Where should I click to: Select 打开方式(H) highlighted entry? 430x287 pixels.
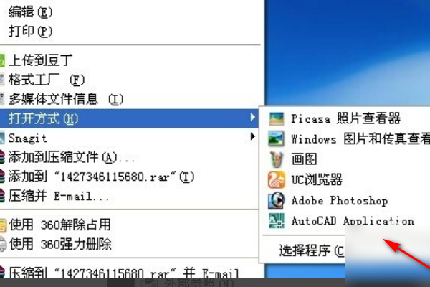[x=130, y=118]
